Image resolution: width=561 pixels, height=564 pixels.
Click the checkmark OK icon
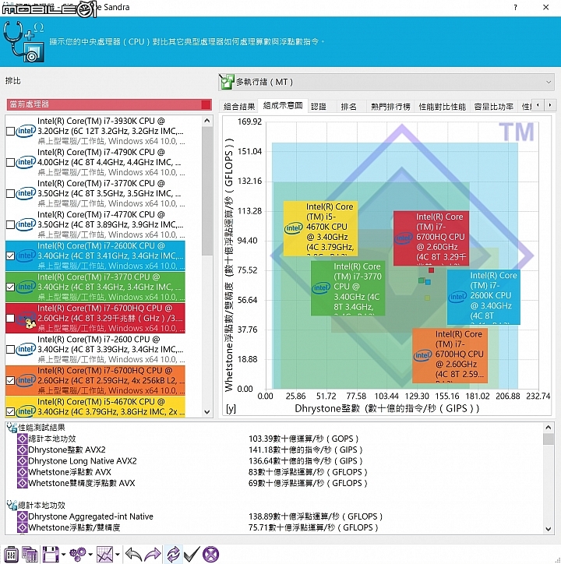192,555
